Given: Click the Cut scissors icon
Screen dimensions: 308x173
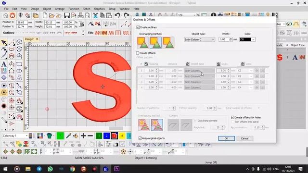Looking at the screenshot, I should click(95, 15).
